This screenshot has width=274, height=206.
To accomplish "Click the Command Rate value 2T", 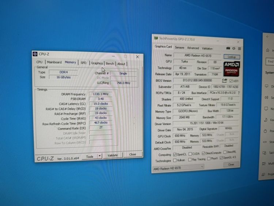I will pos(101,128).
